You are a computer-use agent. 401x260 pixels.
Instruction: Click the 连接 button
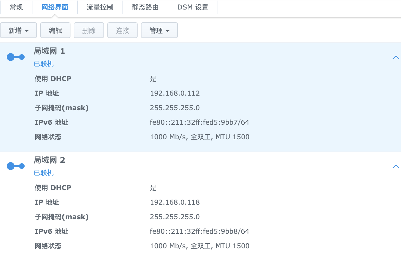click(x=122, y=30)
